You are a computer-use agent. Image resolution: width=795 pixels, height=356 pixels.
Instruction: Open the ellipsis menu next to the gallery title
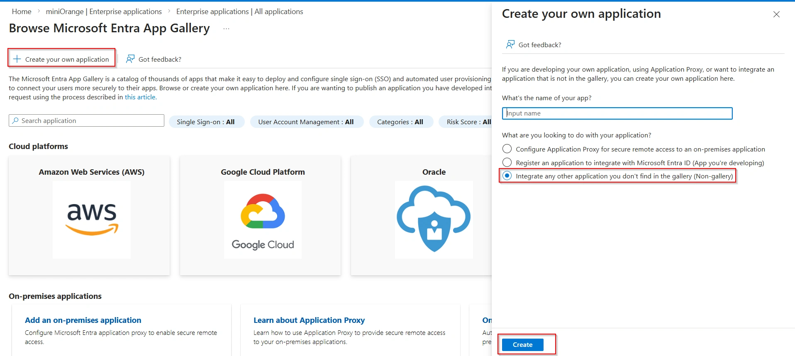point(226,29)
